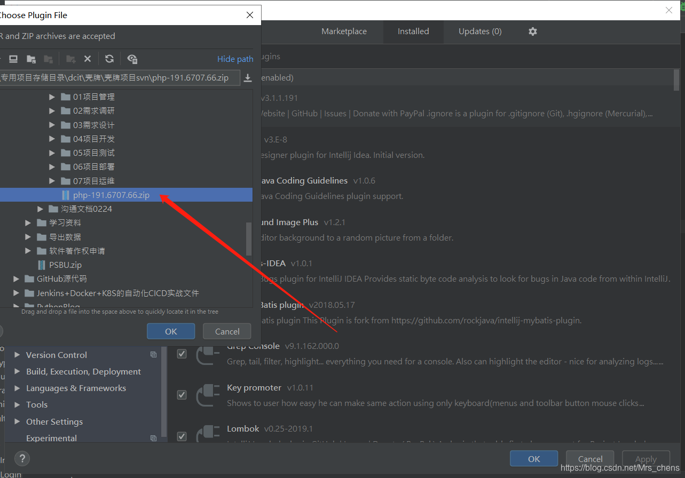This screenshot has width=685, height=478.
Task: Click file tree vertical scrollbar
Action: pos(249,239)
